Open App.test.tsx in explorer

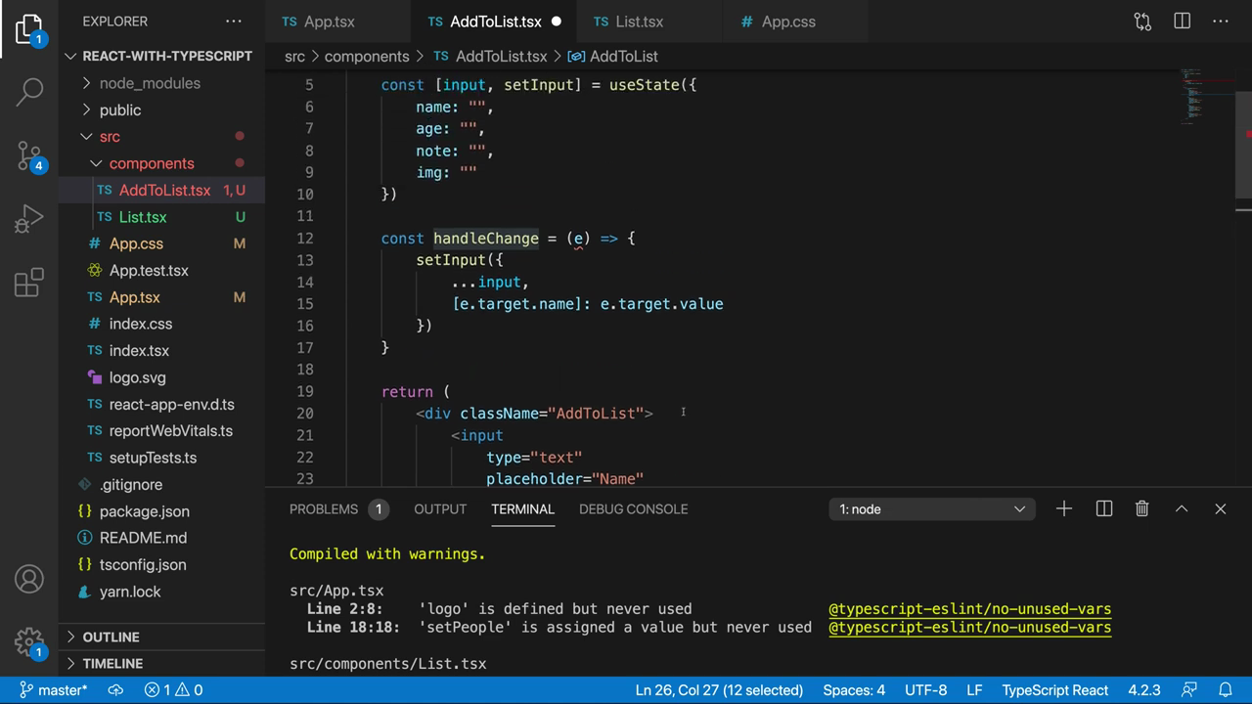click(162, 271)
